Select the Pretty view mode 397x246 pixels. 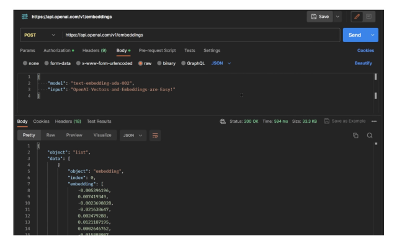pos(29,135)
